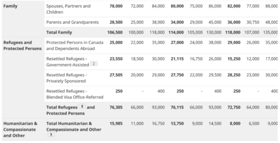
Task: Click Protected Persons in Canada row label
Action: pyautogui.click(x=75, y=45)
